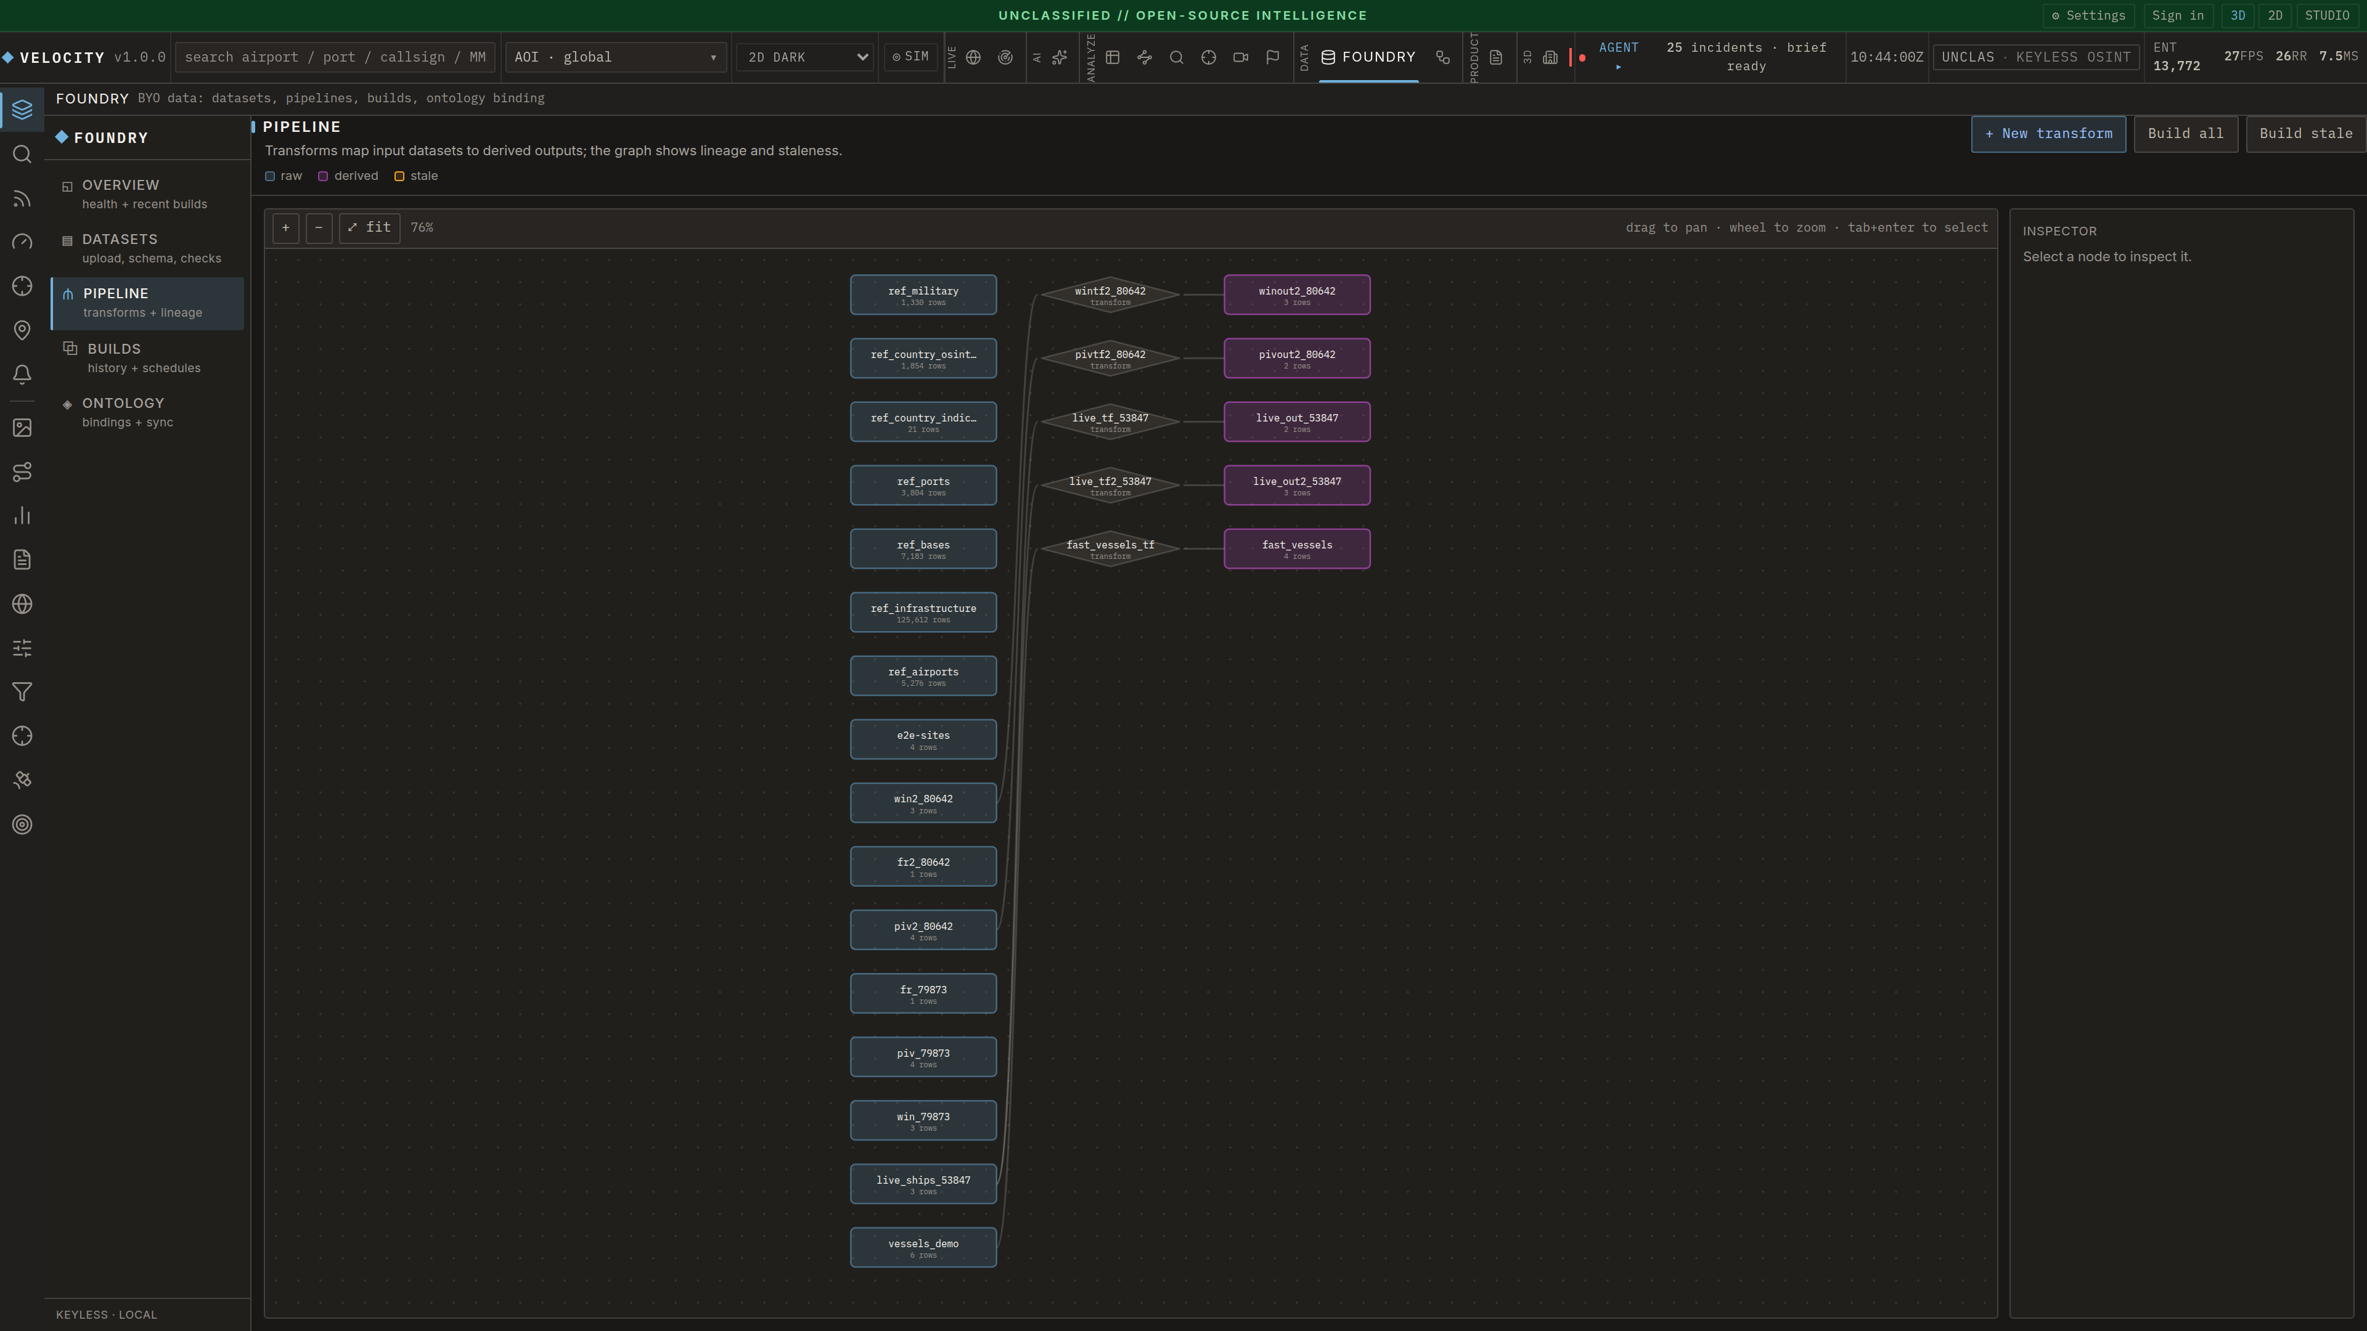Click the crosshair icon in ANALYZE group
This screenshot has height=1331, width=2367.
[1208, 57]
